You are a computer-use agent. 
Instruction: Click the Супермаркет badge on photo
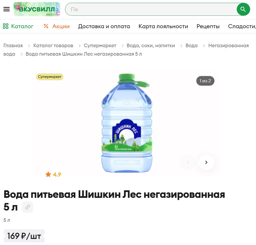(50, 77)
